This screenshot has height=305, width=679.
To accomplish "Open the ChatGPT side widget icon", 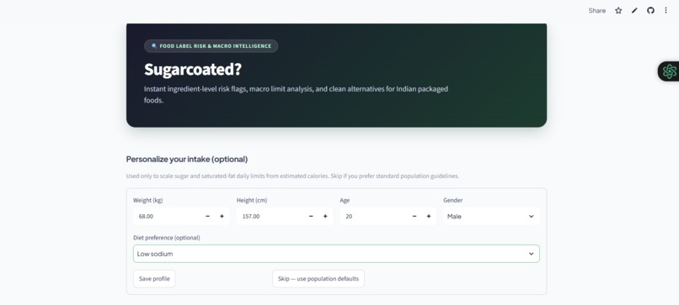I will pos(669,71).
